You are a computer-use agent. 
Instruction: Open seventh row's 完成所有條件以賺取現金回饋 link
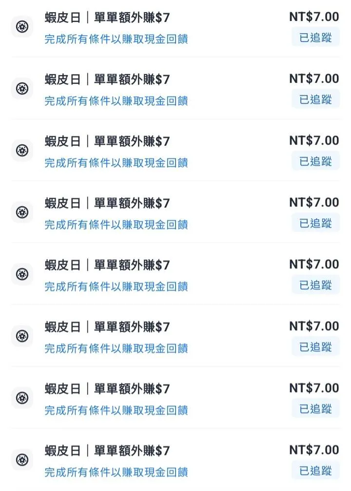[116, 410]
